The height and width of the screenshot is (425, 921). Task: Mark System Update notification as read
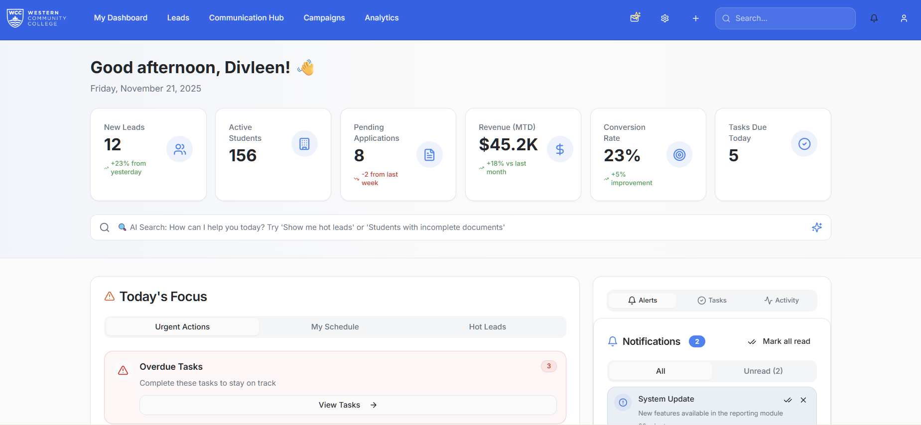click(788, 400)
